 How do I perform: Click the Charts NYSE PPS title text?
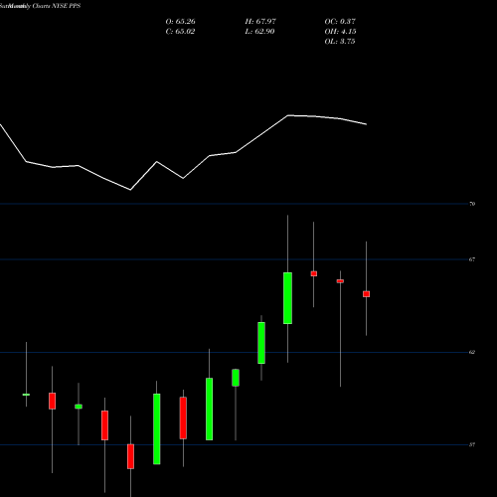(57, 6)
